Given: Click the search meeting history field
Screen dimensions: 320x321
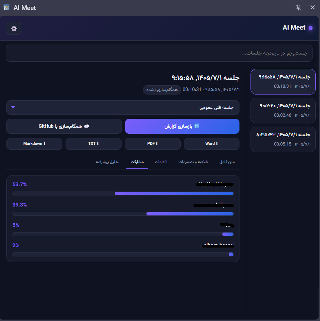Looking at the screenshot, I should click(x=159, y=53).
